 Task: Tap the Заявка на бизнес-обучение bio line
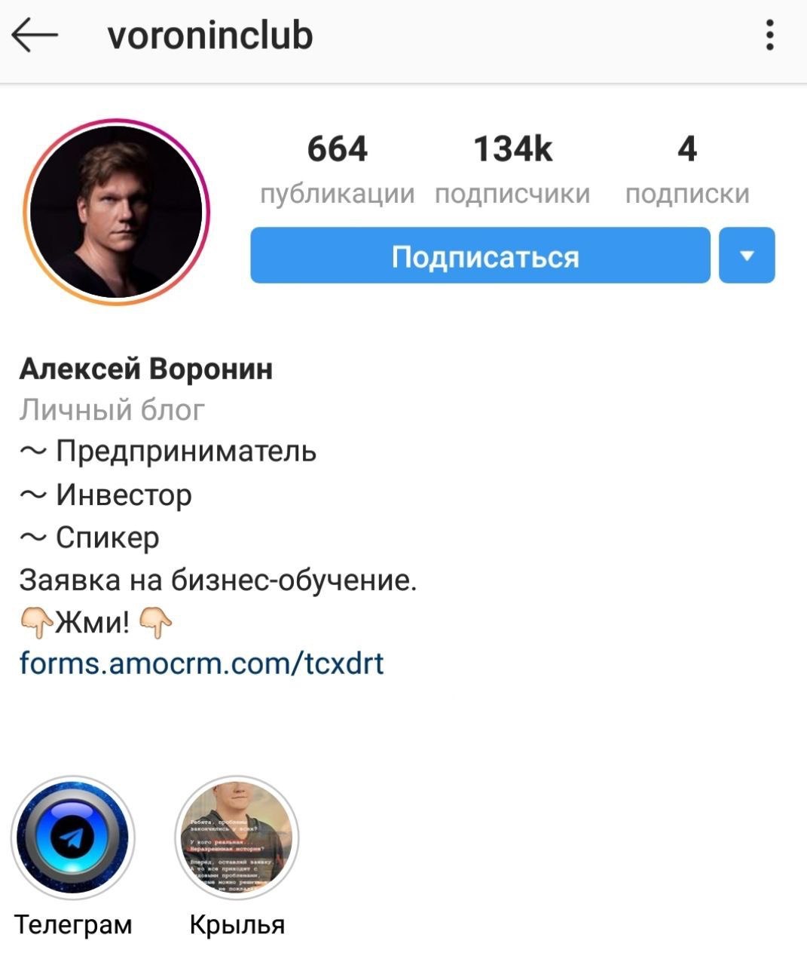pos(218,581)
